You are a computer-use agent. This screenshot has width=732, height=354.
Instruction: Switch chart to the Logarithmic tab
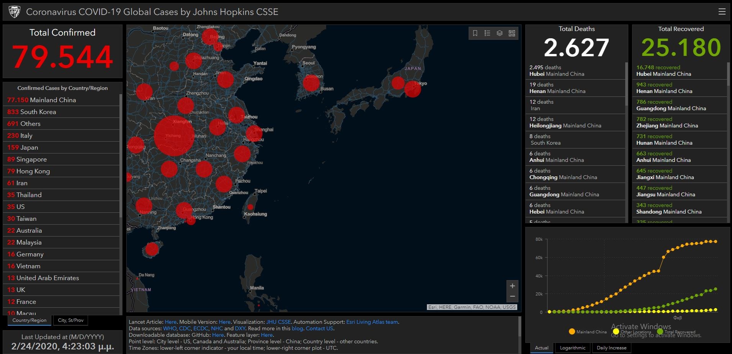tap(572, 348)
